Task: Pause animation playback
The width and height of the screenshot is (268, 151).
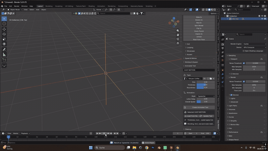Action: 104,133
